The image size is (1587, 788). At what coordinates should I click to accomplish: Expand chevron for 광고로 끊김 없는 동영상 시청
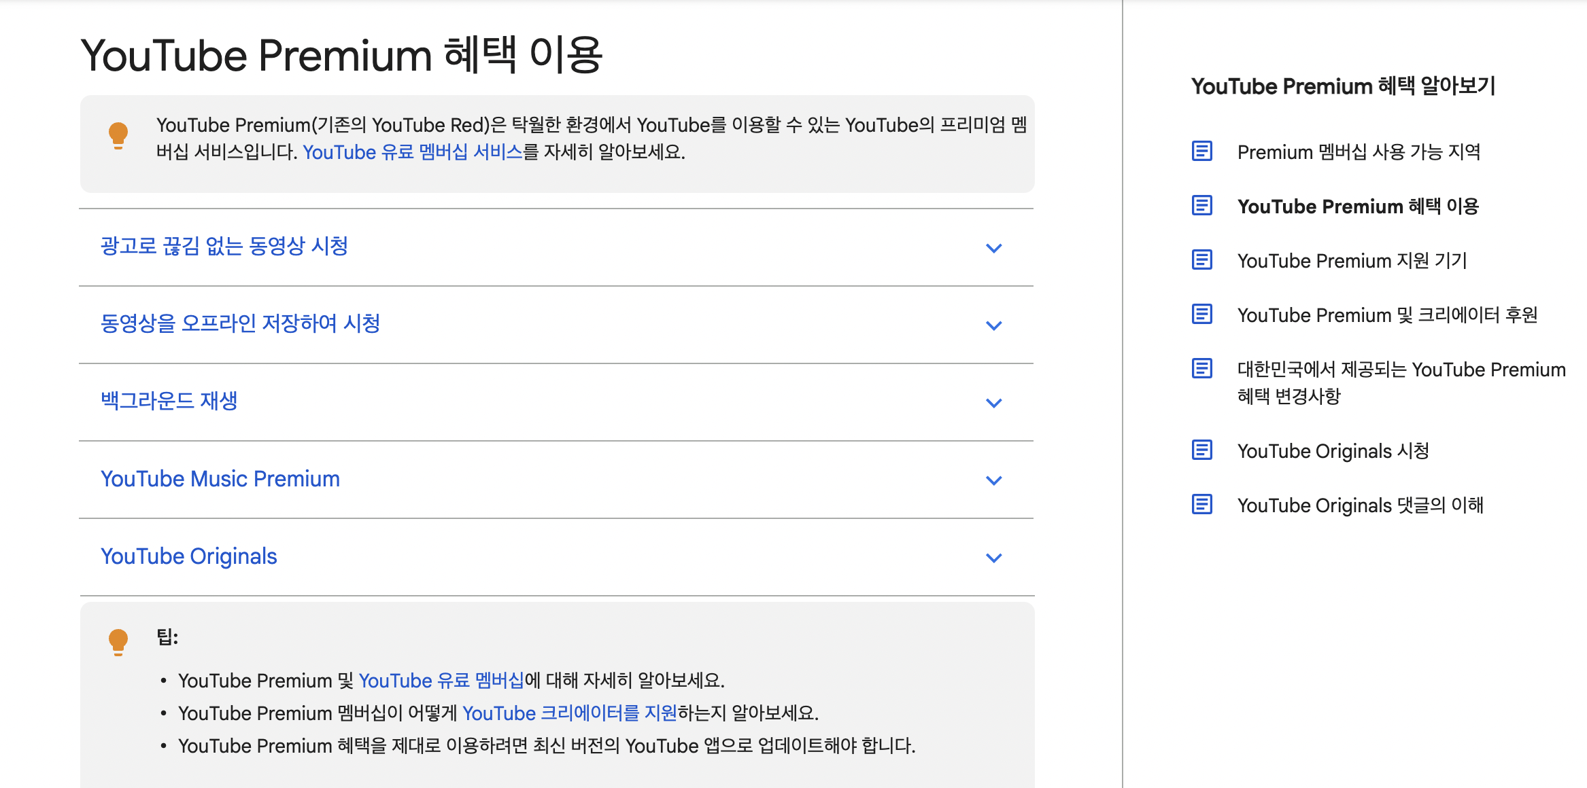993,248
